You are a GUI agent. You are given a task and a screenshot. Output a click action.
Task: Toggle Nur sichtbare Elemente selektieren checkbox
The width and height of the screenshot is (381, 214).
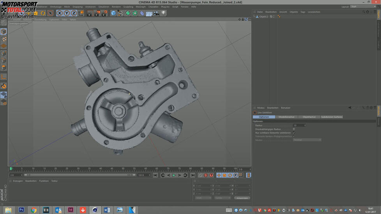coord(294,133)
